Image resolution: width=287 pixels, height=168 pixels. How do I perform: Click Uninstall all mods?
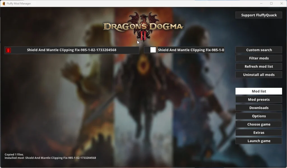[x=259, y=75]
